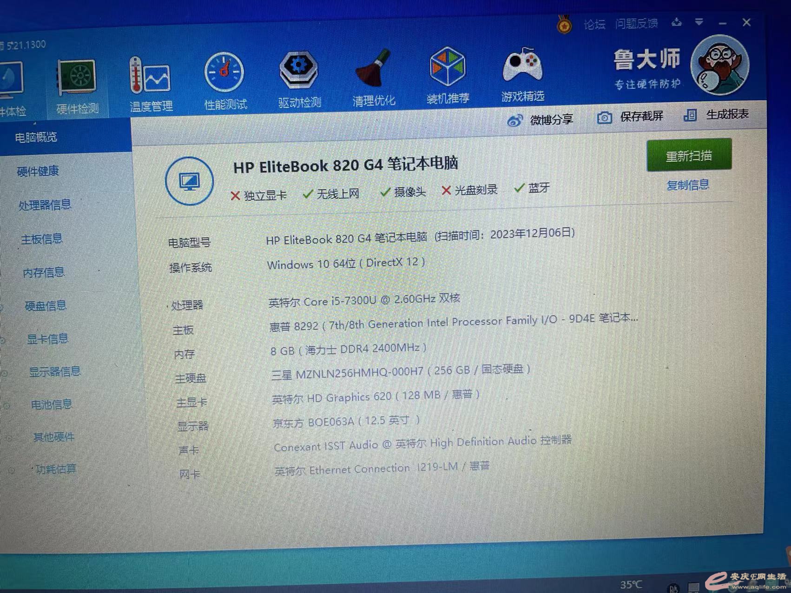Click the 操作系统 row label
Image resolution: width=791 pixels, height=593 pixels.
(191, 267)
